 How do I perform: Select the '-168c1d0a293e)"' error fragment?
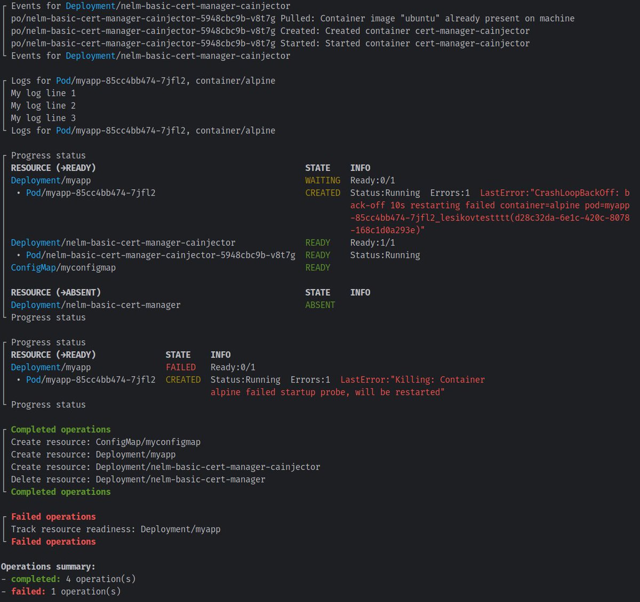388,230
